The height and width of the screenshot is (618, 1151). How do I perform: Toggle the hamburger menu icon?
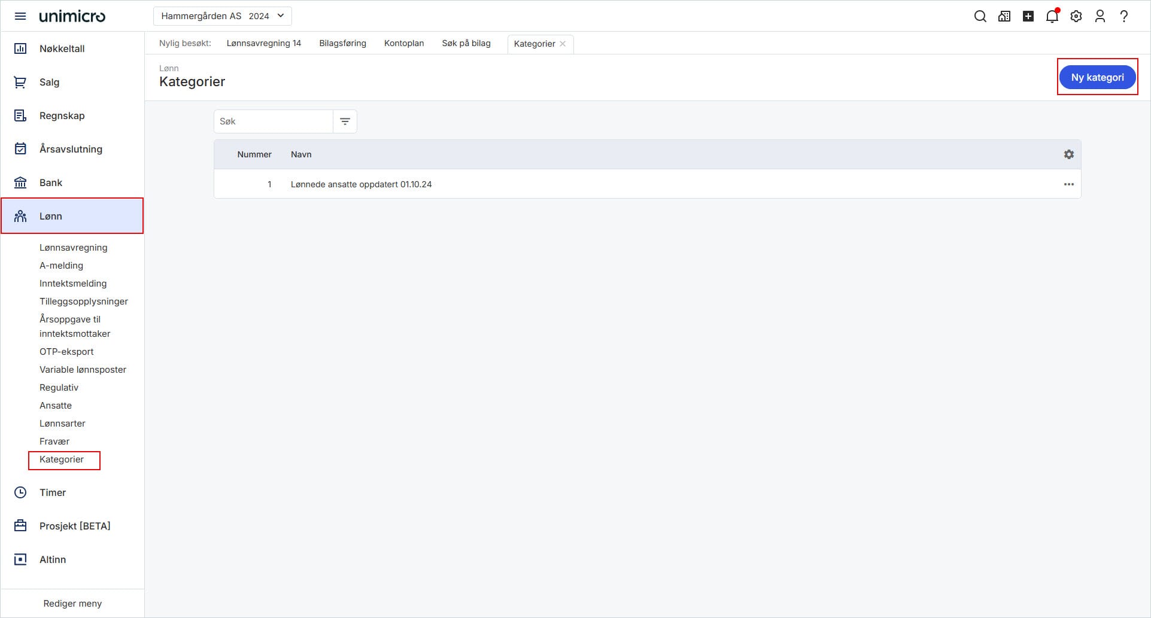click(x=20, y=16)
